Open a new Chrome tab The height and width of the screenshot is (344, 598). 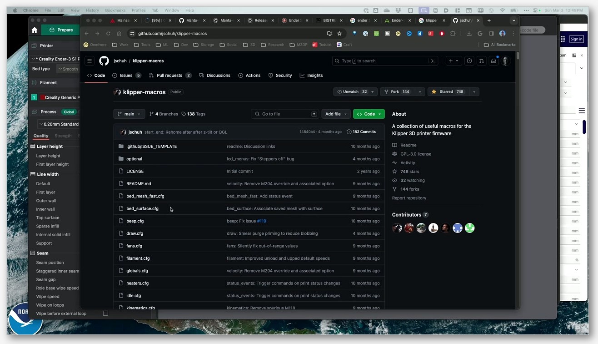click(489, 20)
